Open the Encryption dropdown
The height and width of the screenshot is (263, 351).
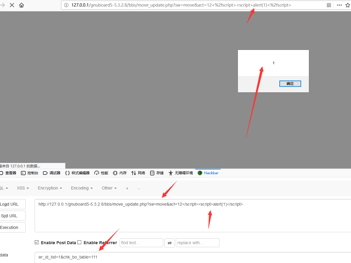click(50, 188)
